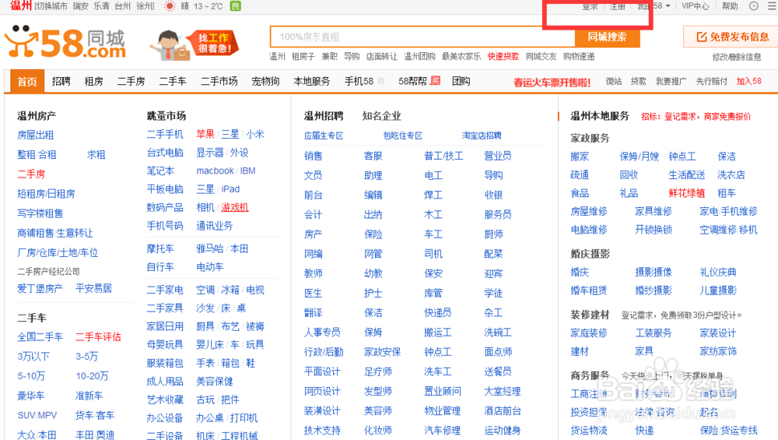Open 商铺租售/生意转让 link
This screenshot has height=440, width=778.
(55, 233)
